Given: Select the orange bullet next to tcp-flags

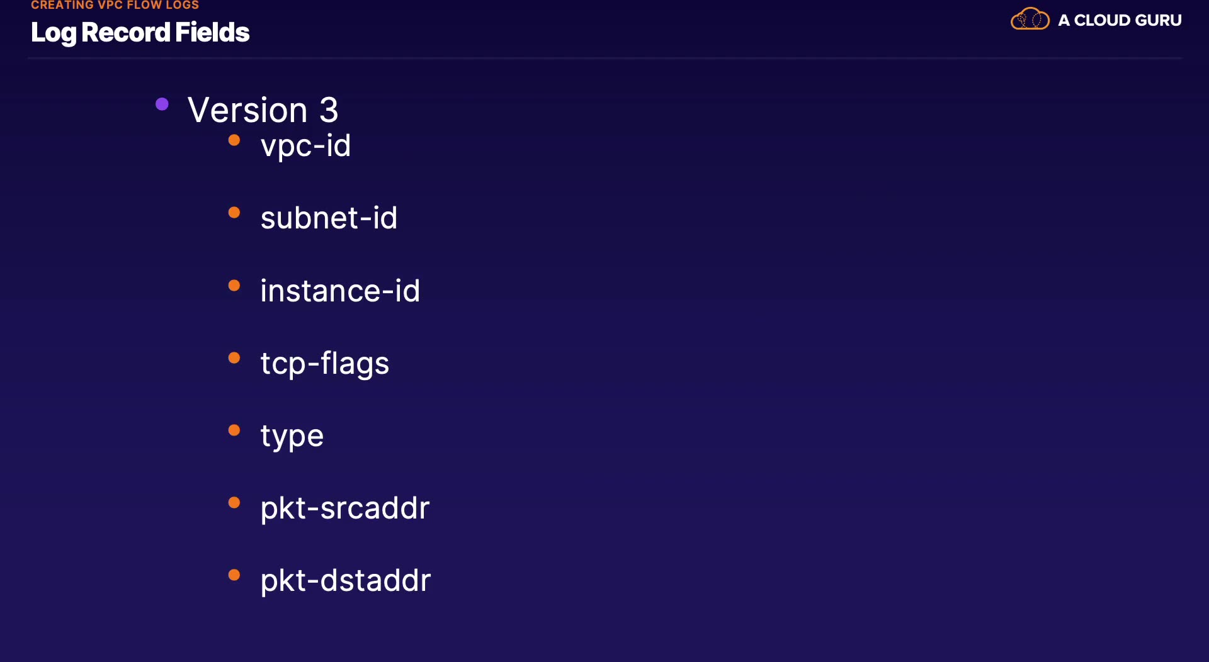Looking at the screenshot, I should [234, 358].
